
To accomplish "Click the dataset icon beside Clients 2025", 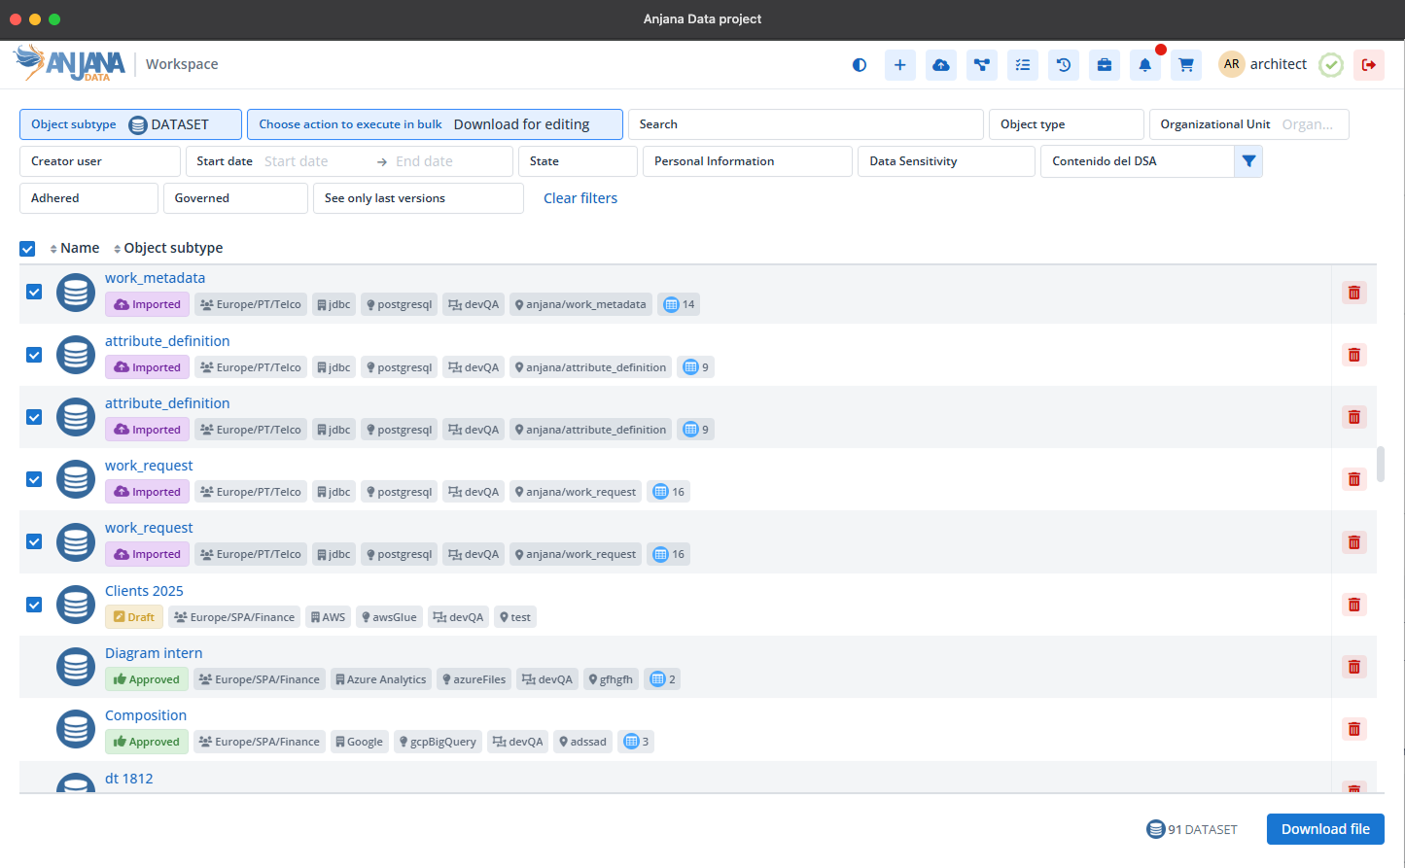I will [76, 605].
